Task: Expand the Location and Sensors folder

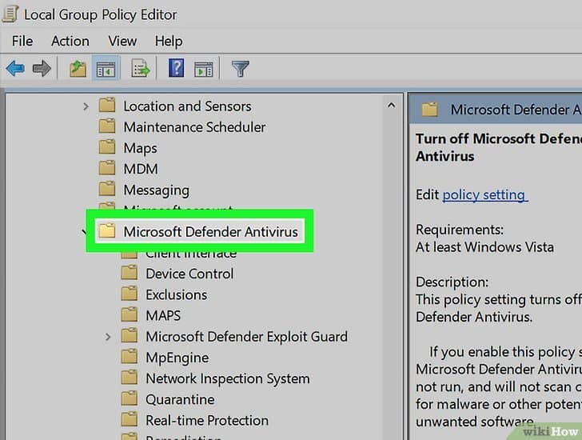Action: [86, 106]
